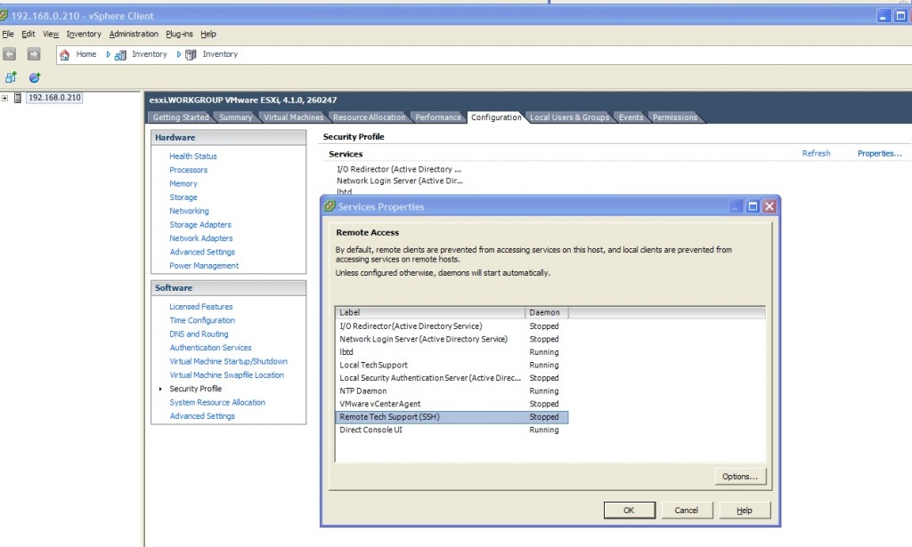Open dropdown arrow before first Inventory breadcrumb
The width and height of the screenshot is (912, 547).
pyautogui.click(x=109, y=54)
